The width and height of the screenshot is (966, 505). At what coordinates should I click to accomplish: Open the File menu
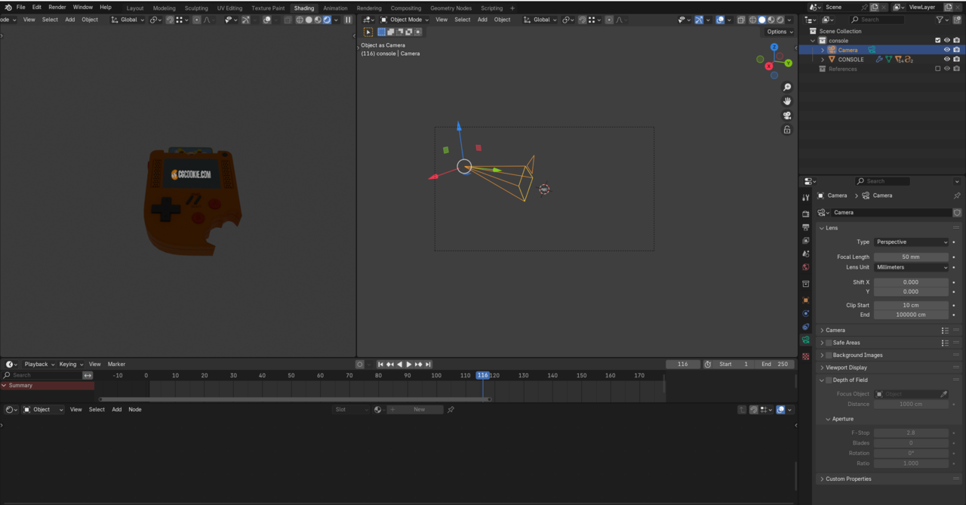(20, 8)
